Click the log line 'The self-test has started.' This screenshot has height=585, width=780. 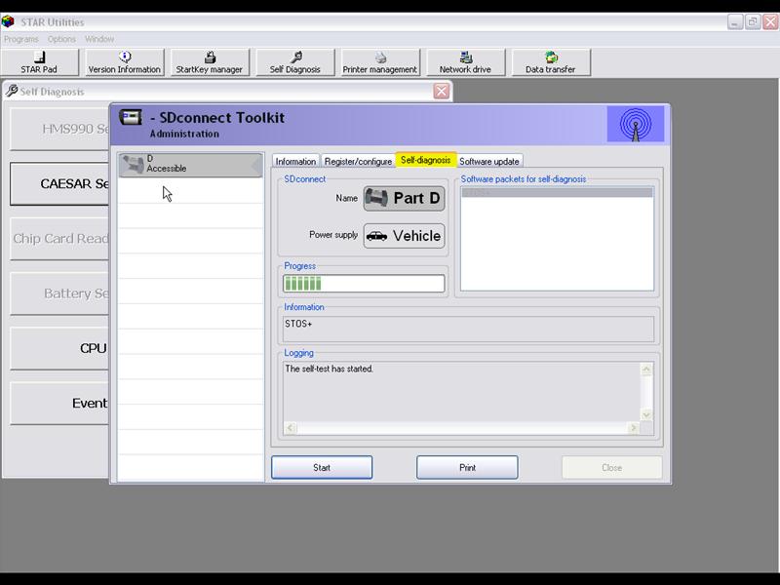pyautogui.click(x=329, y=369)
